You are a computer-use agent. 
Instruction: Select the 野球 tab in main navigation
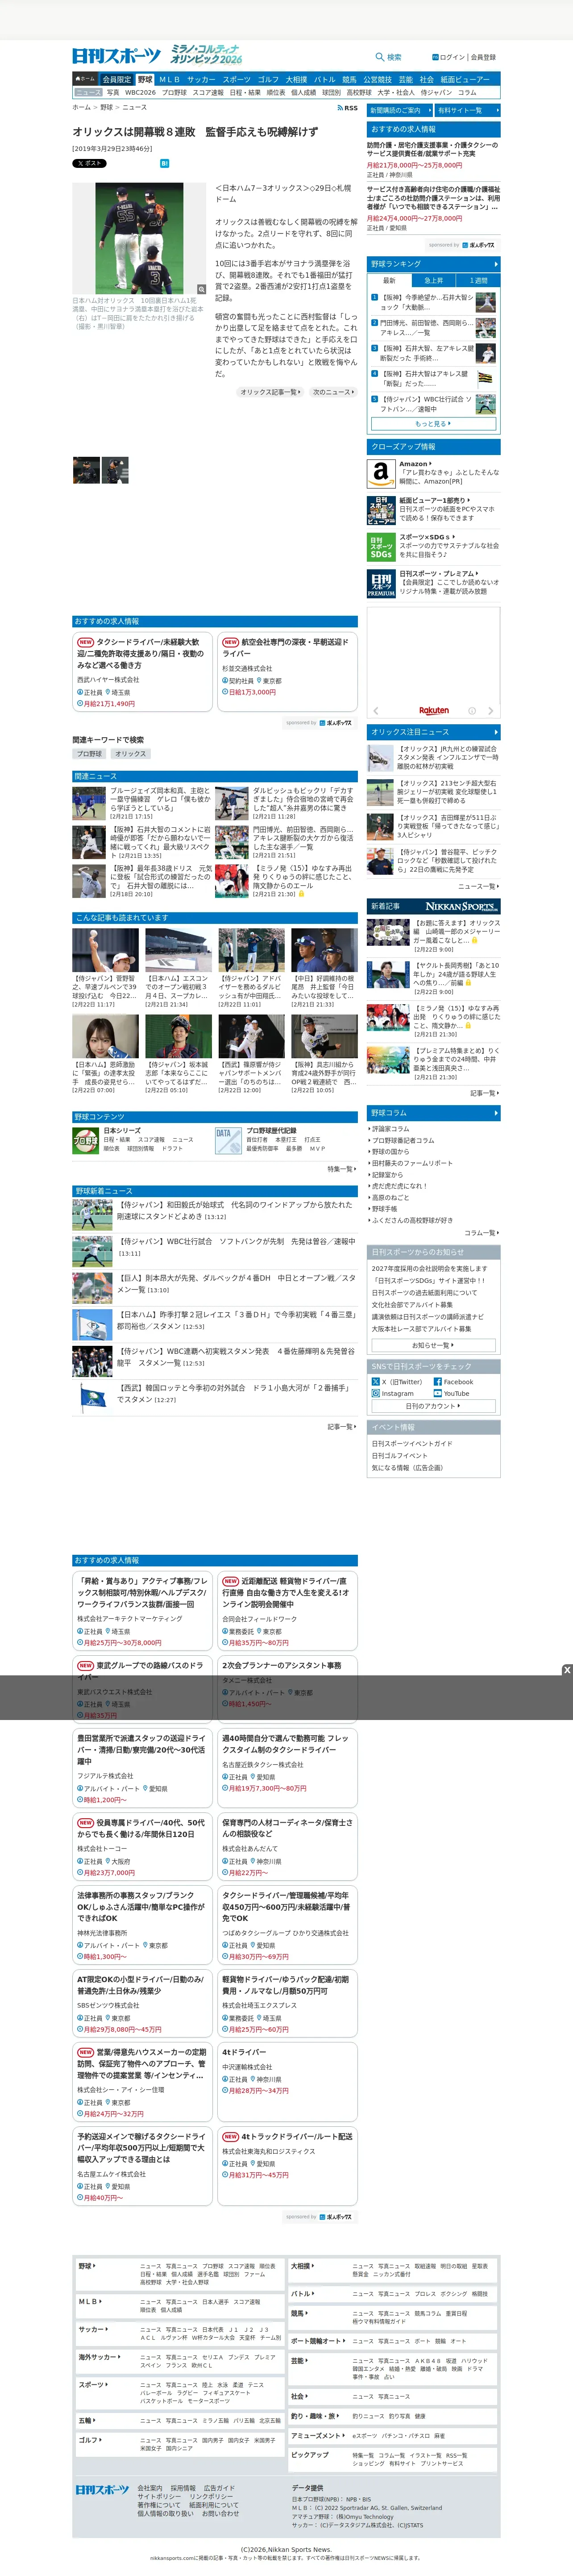(x=145, y=79)
